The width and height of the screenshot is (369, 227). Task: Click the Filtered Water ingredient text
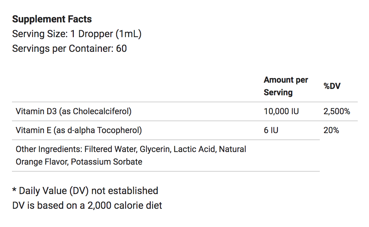[111, 149]
